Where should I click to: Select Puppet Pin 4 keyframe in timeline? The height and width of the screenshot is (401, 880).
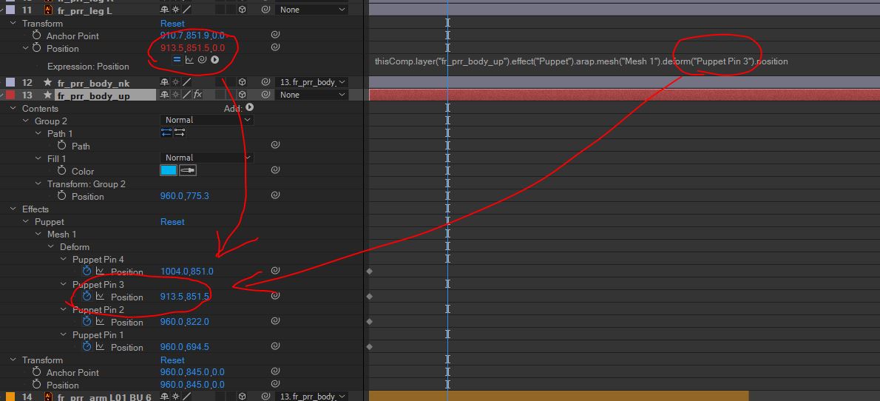tap(369, 272)
